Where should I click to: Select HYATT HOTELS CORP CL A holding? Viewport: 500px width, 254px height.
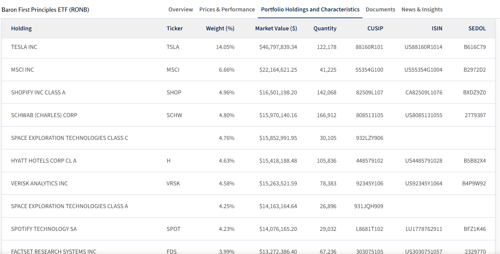pyautogui.click(x=44, y=161)
